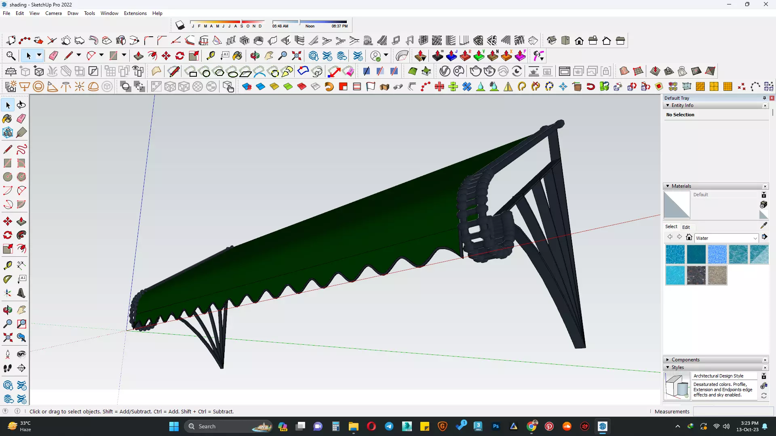Select the Eraser tool in left toolbar

[x=21, y=119]
